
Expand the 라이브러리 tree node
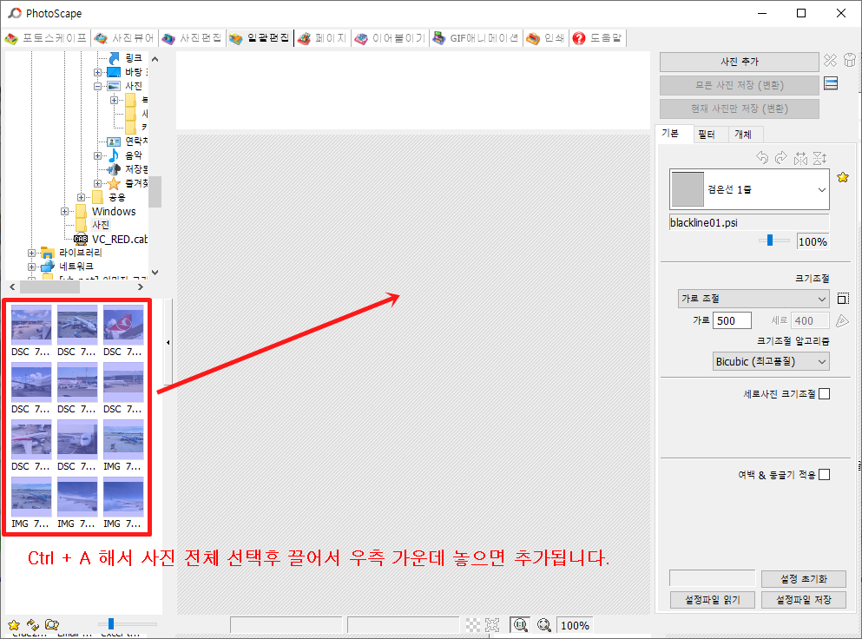coord(31,253)
